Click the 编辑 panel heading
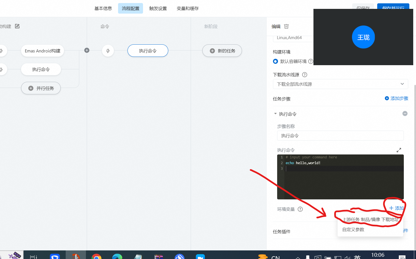Viewport: 416px width, 259px height. tap(276, 26)
